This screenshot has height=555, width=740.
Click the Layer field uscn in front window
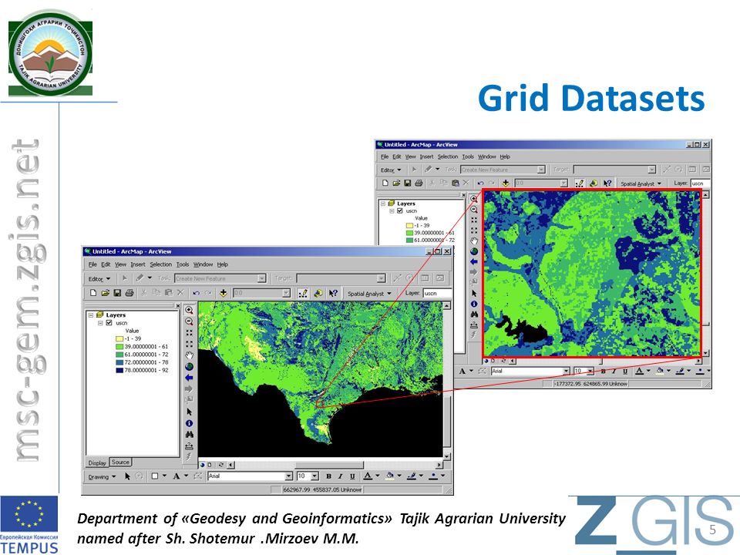click(437, 293)
